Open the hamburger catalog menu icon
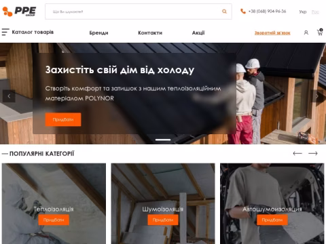Image resolution: width=326 pixels, height=244 pixels. [5, 32]
